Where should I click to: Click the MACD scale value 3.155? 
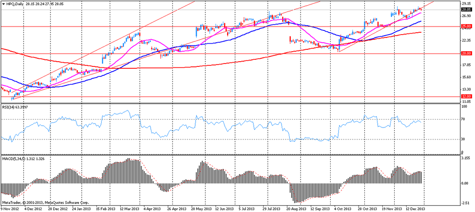pyautogui.click(x=465, y=158)
